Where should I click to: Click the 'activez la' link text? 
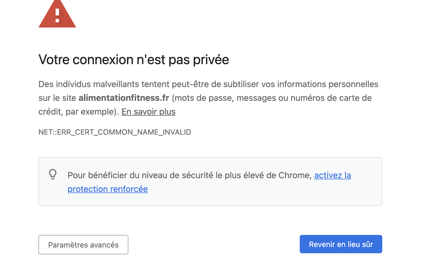pyautogui.click(x=332, y=175)
